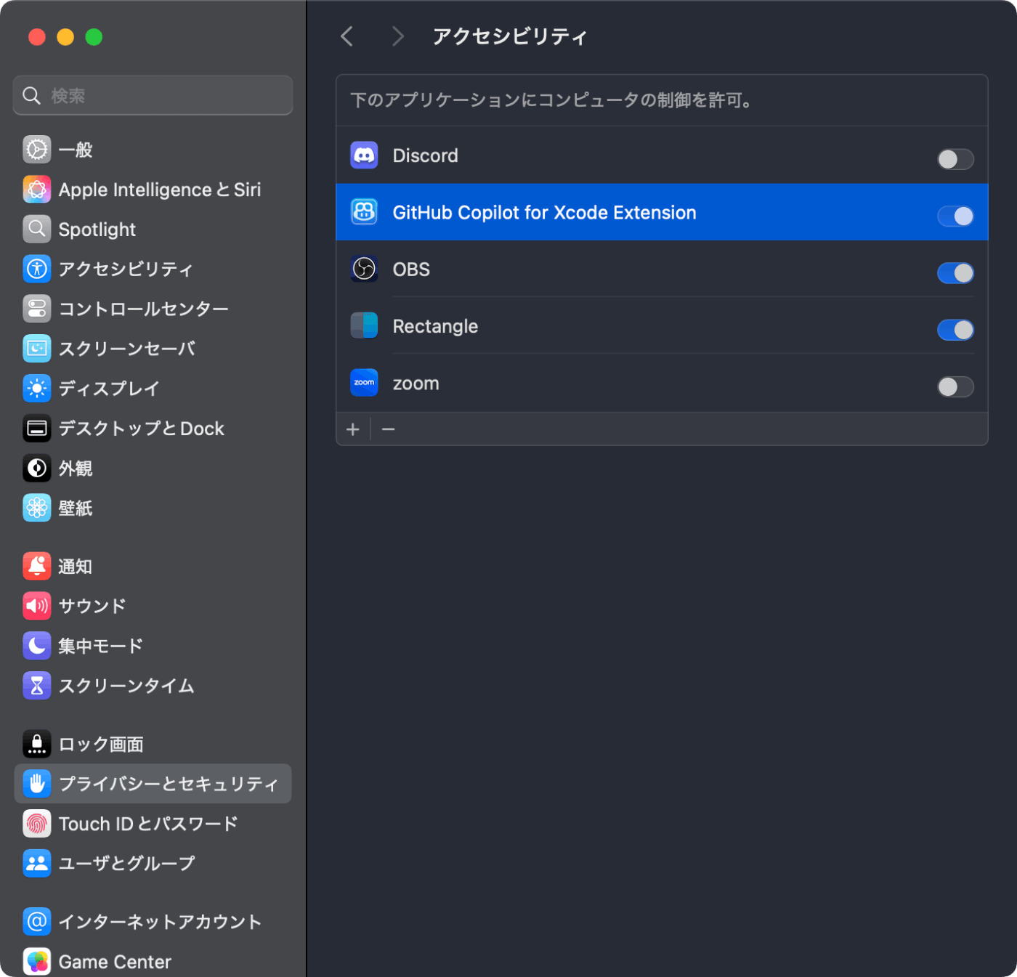
Task: Open the 集中モード label in sidebar
Action: pos(101,646)
